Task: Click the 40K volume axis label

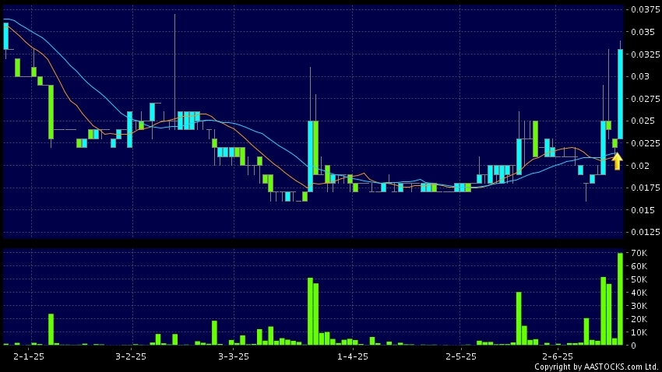Action: (x=639, y=293)
